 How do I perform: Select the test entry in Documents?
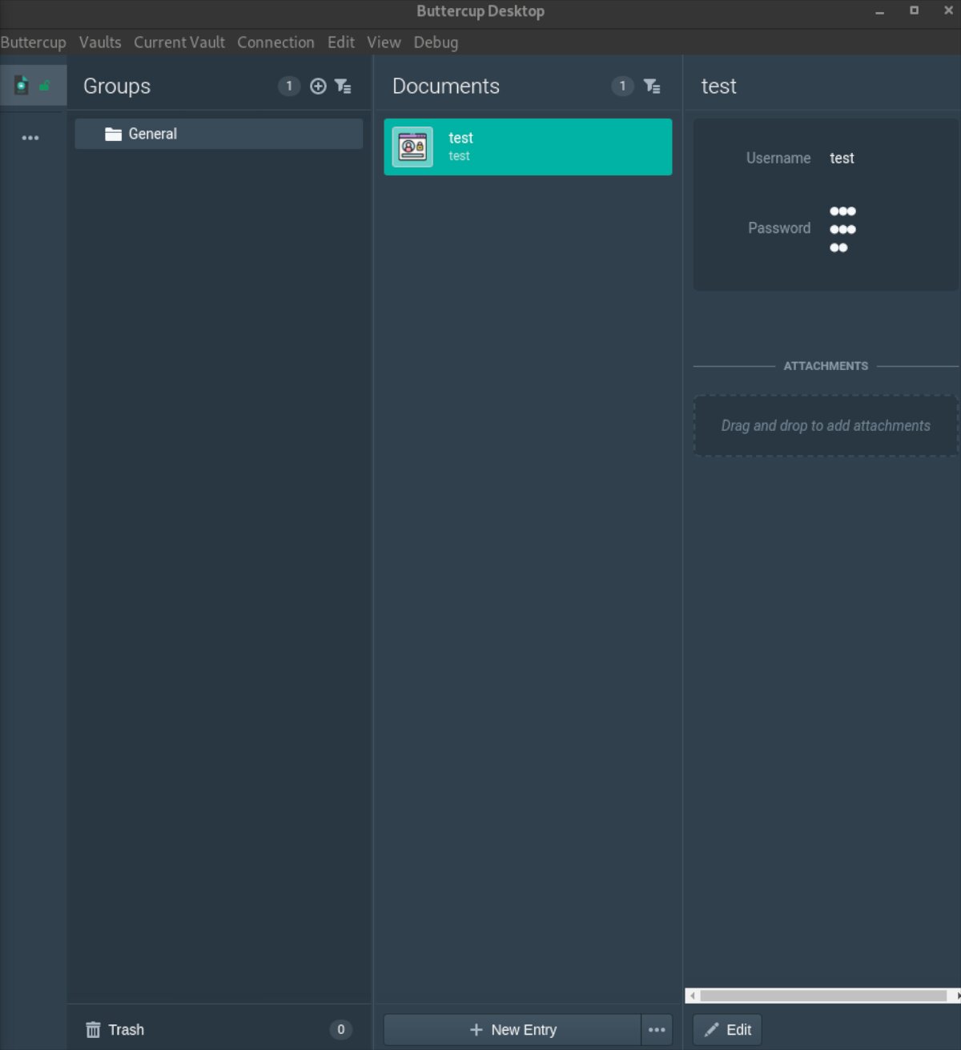click(528, 147)
